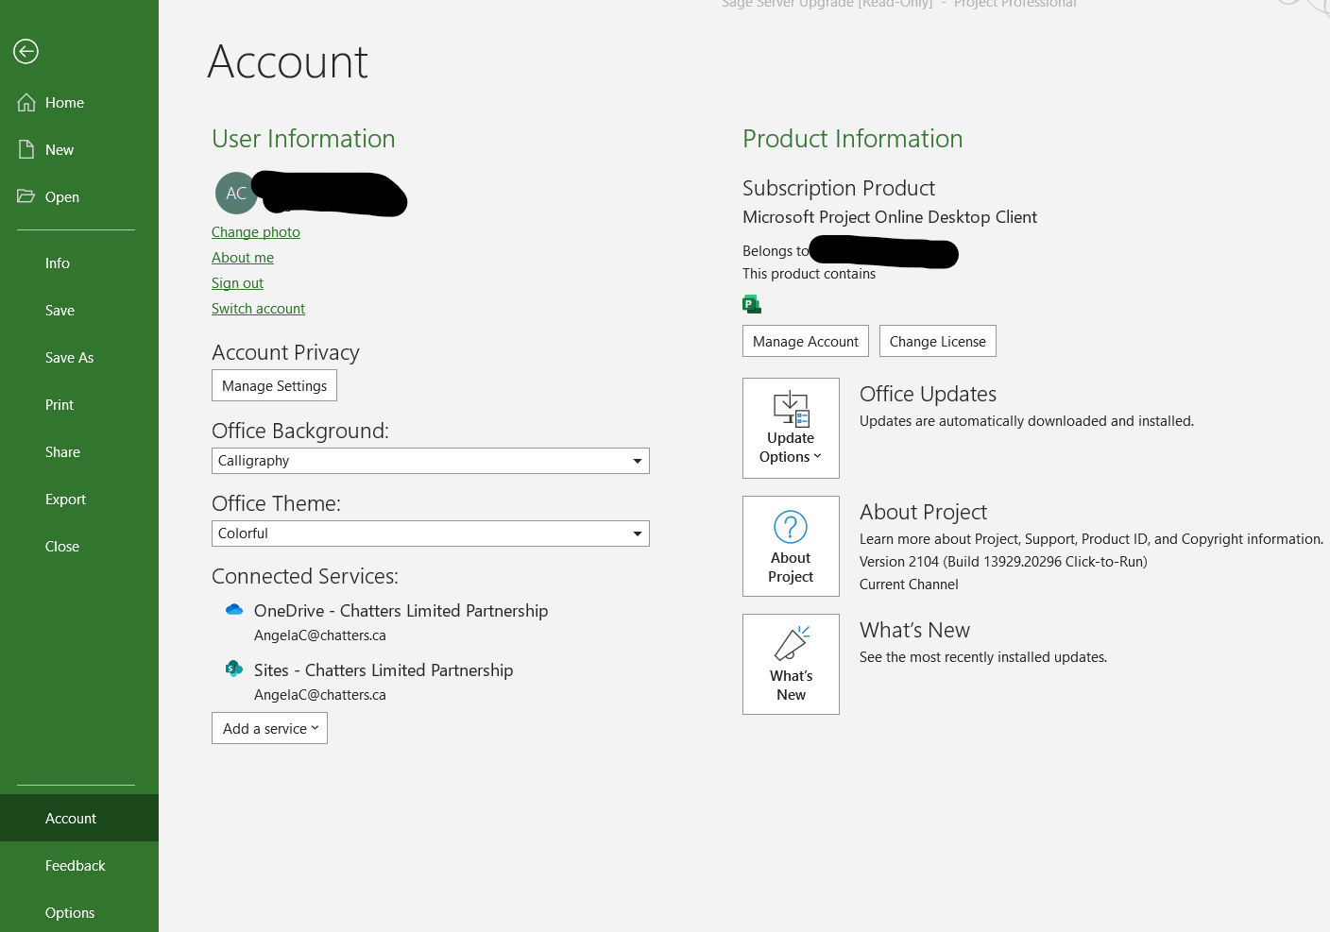Click the SharePoint Sites icon
The height and width of the screenshot is (932, 1330).
click(234, 669)
